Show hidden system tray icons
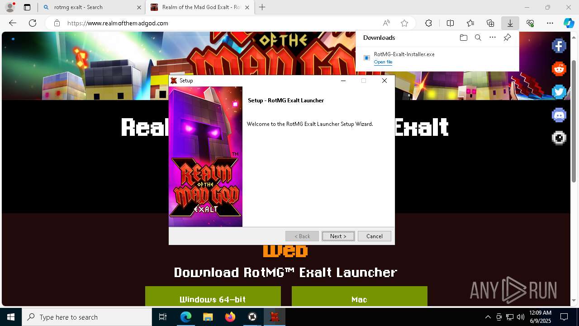 (488, 317)
